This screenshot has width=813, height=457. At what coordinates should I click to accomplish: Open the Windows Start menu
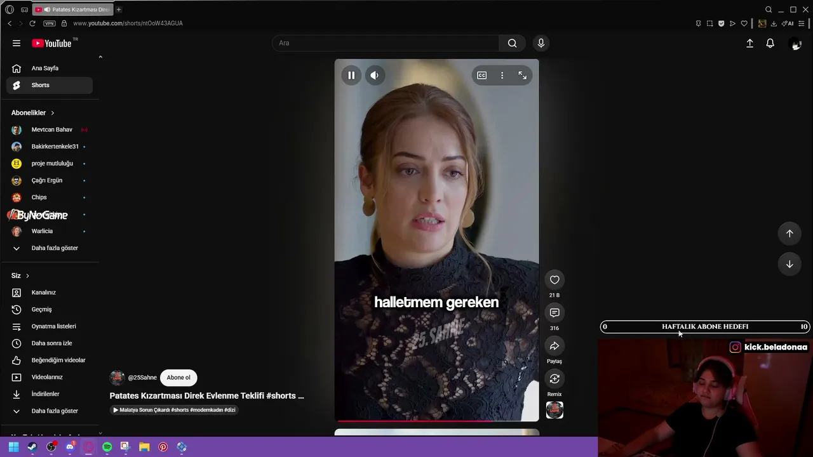point(13,447)
